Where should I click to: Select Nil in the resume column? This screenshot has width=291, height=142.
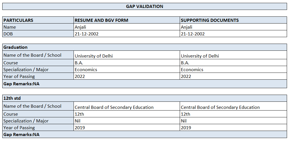point(78,121)
